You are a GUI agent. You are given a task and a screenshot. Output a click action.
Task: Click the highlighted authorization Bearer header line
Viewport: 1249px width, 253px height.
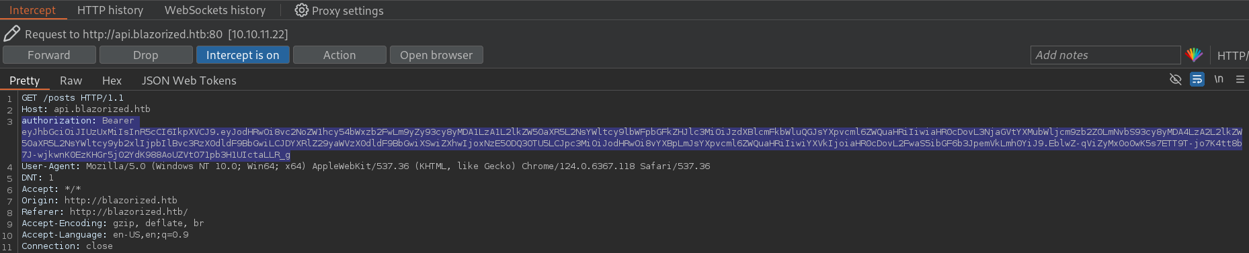pyautogui.click(x=80, y=121)
